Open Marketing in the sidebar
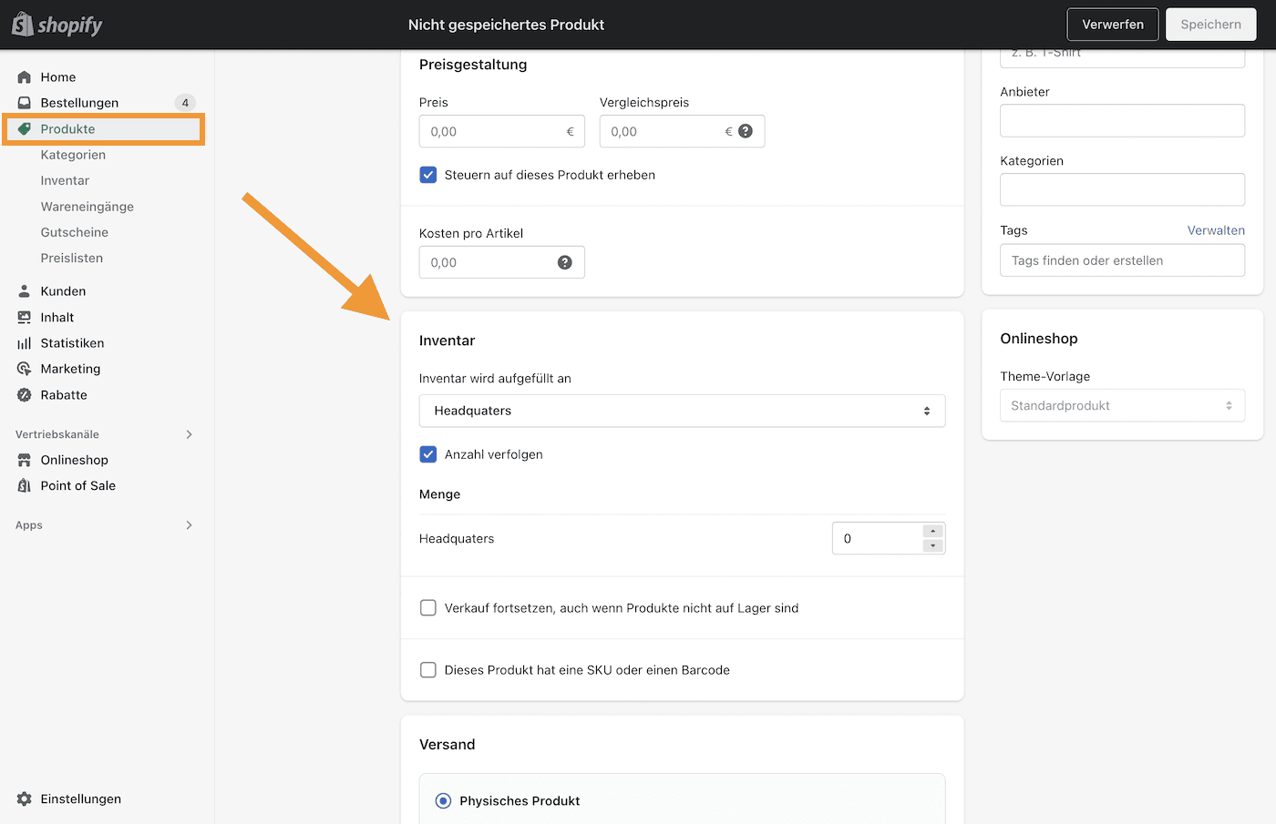Screen dimensions: 1276x824 click(70, 369)
